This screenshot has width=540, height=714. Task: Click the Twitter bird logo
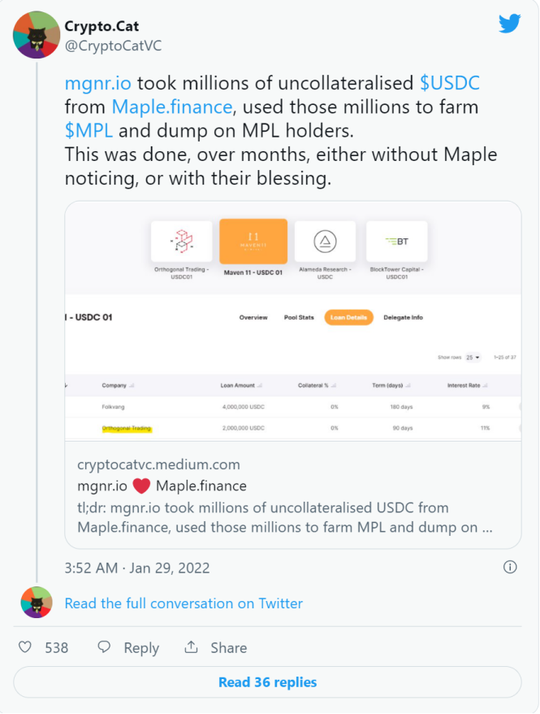[x=509, y=24]
